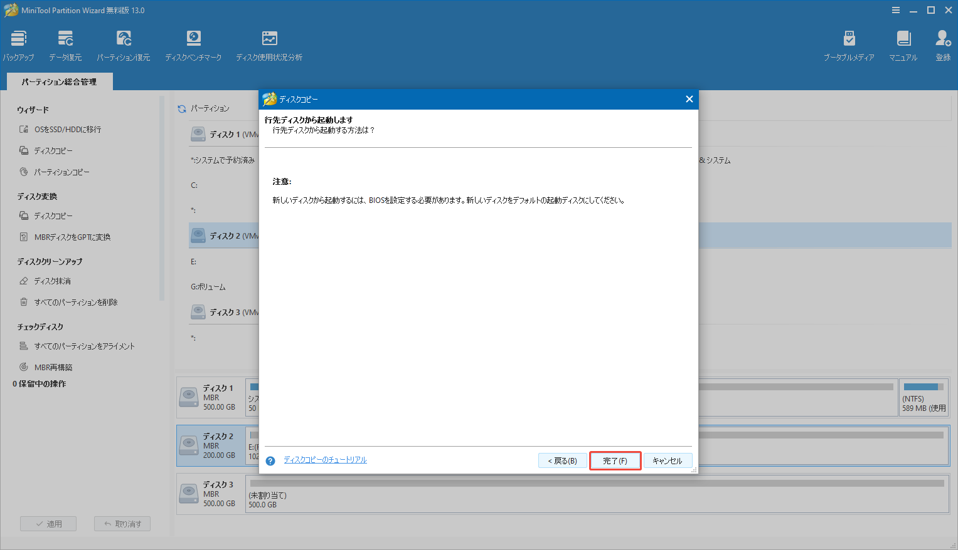The width and height of the screenshot is (958, 550).
Task: Open the マニュアル user manual
Action: pos(903,44)
